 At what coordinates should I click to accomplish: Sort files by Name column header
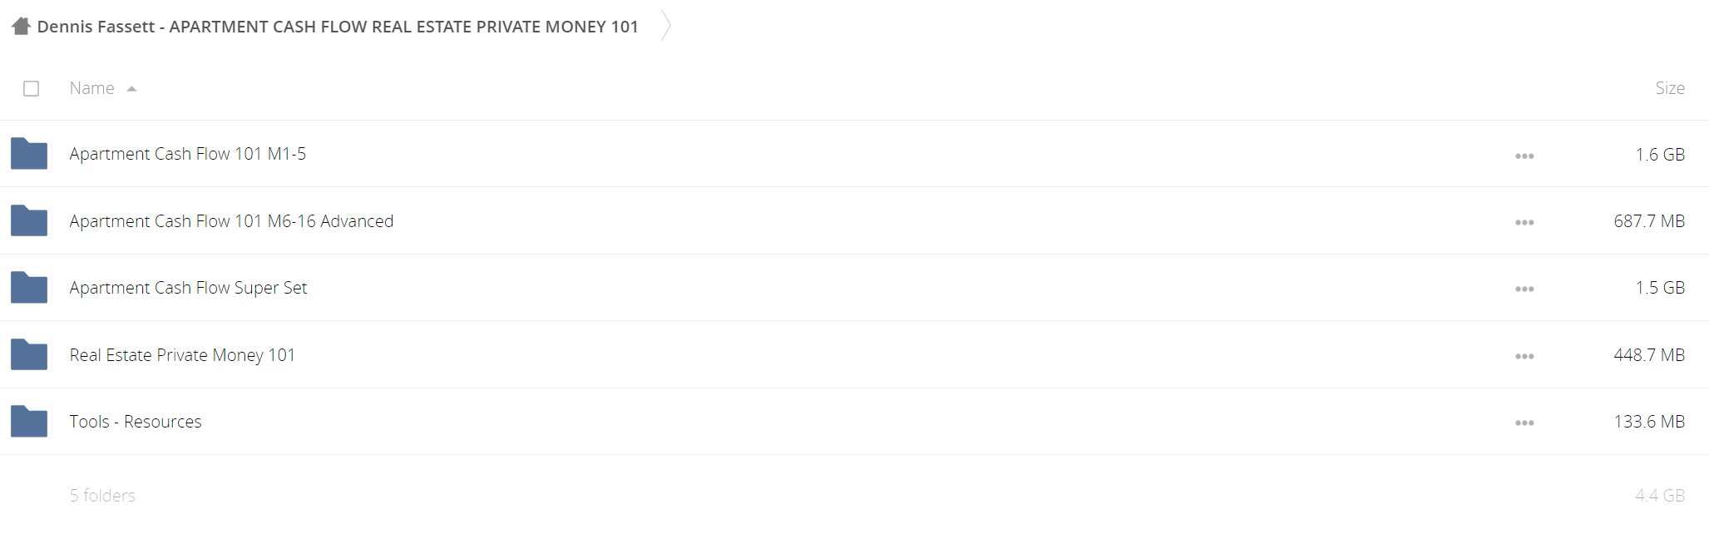click(x=92, y=88)
